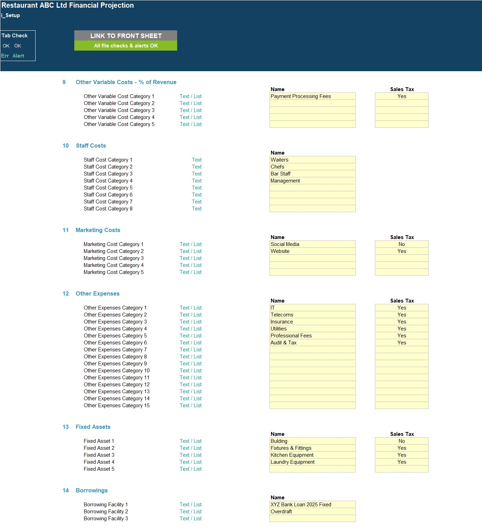Screen dimensions: 482x529
Task: Open Sales Tax list for IT
Action: pyautogui.click(x=402, y=308)
